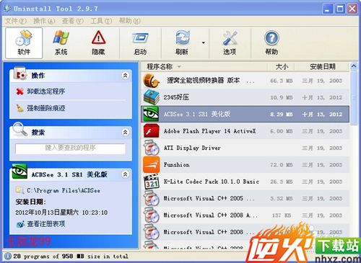361x263 pixels.
Task: Collapse the 操作 panel chevron
Action: (x=125, y=76)
